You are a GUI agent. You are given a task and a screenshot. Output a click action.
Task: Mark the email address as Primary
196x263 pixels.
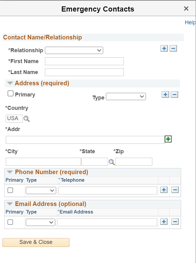tap(10, 222)
